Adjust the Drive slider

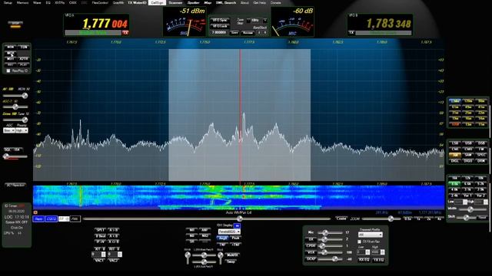point(15,120)
